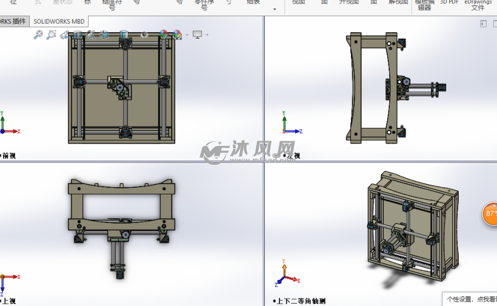
Task: Click the 个性设置 notification popup
Action: point(470,299)
